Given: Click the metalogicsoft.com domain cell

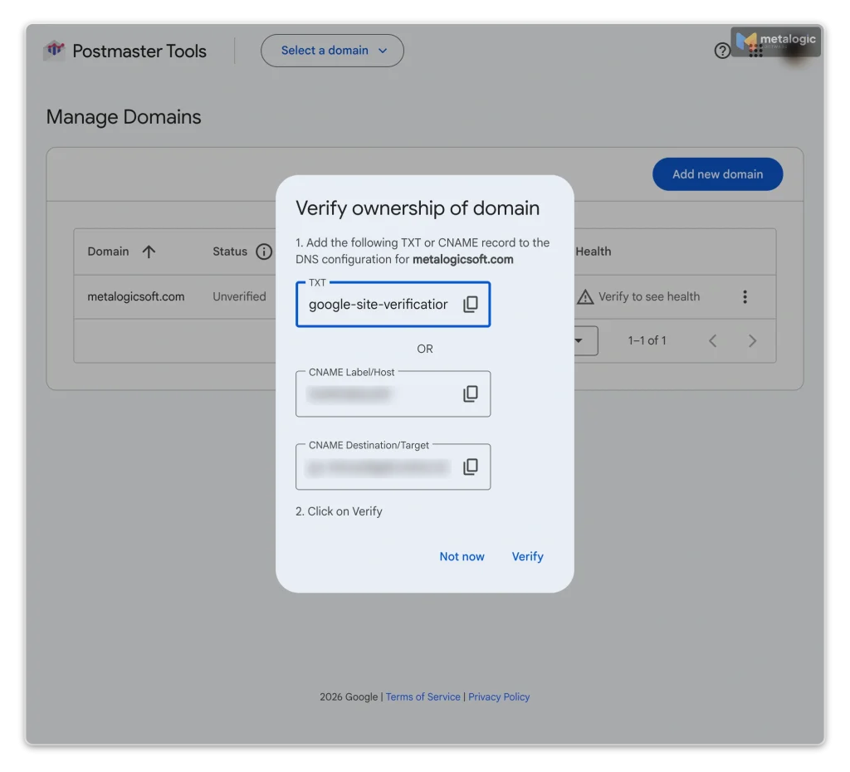Looking at the screenshot, I should [136, 296].
